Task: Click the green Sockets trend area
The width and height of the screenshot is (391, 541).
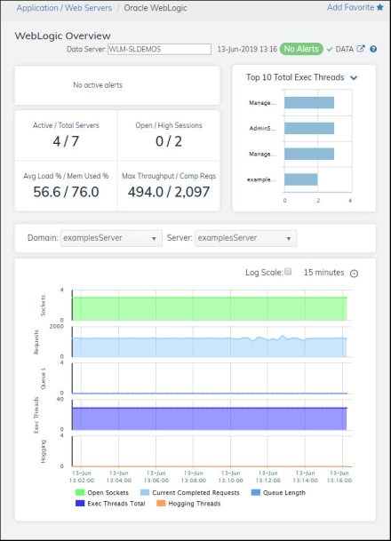Action: click(x=209, y=309)
